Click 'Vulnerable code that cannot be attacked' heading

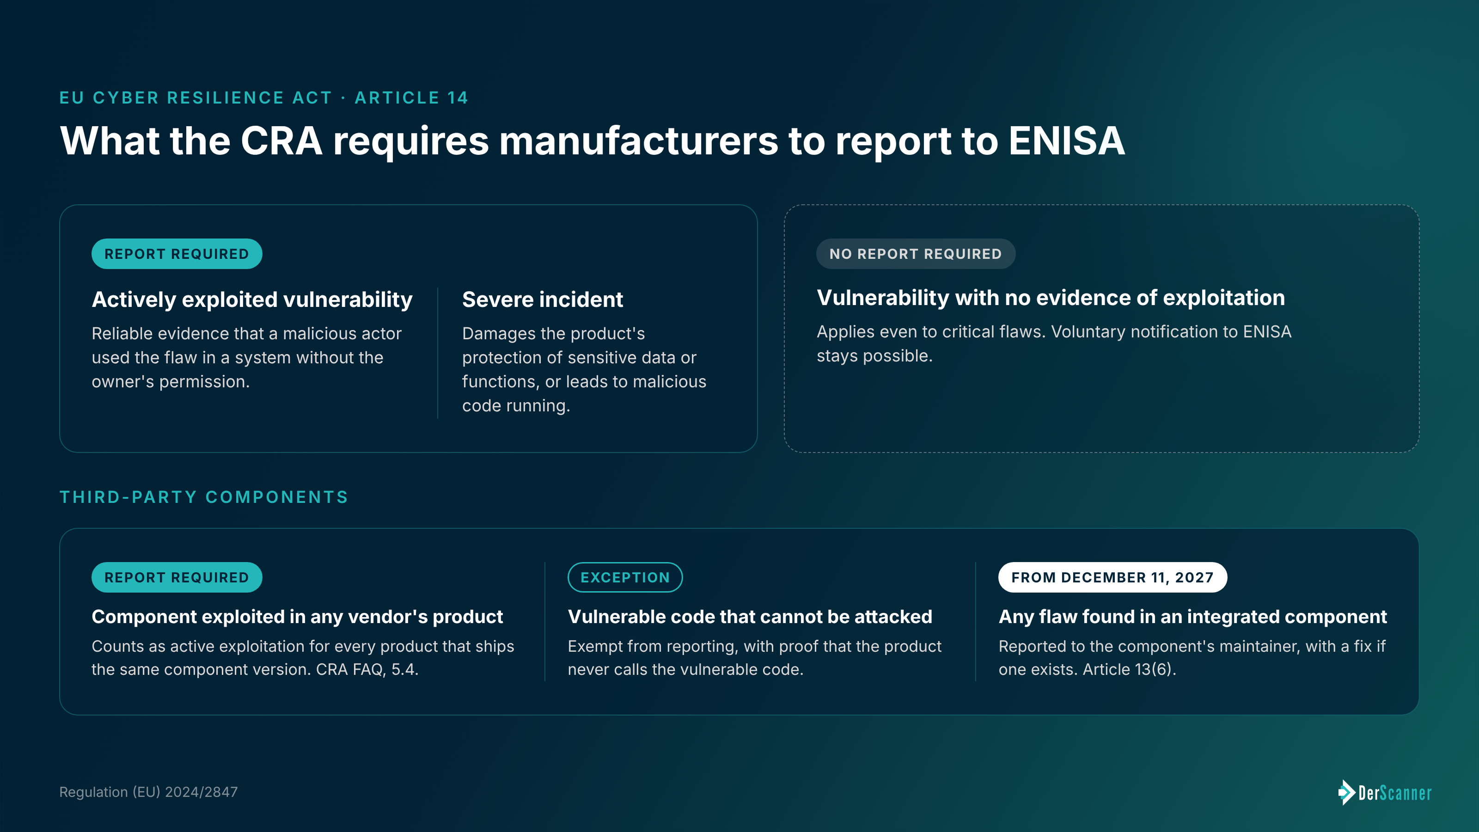tap(750, 617)
